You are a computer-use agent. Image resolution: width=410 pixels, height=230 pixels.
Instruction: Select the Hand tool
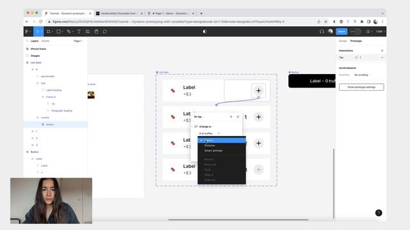pyautogui.click(x=96, y=31)
